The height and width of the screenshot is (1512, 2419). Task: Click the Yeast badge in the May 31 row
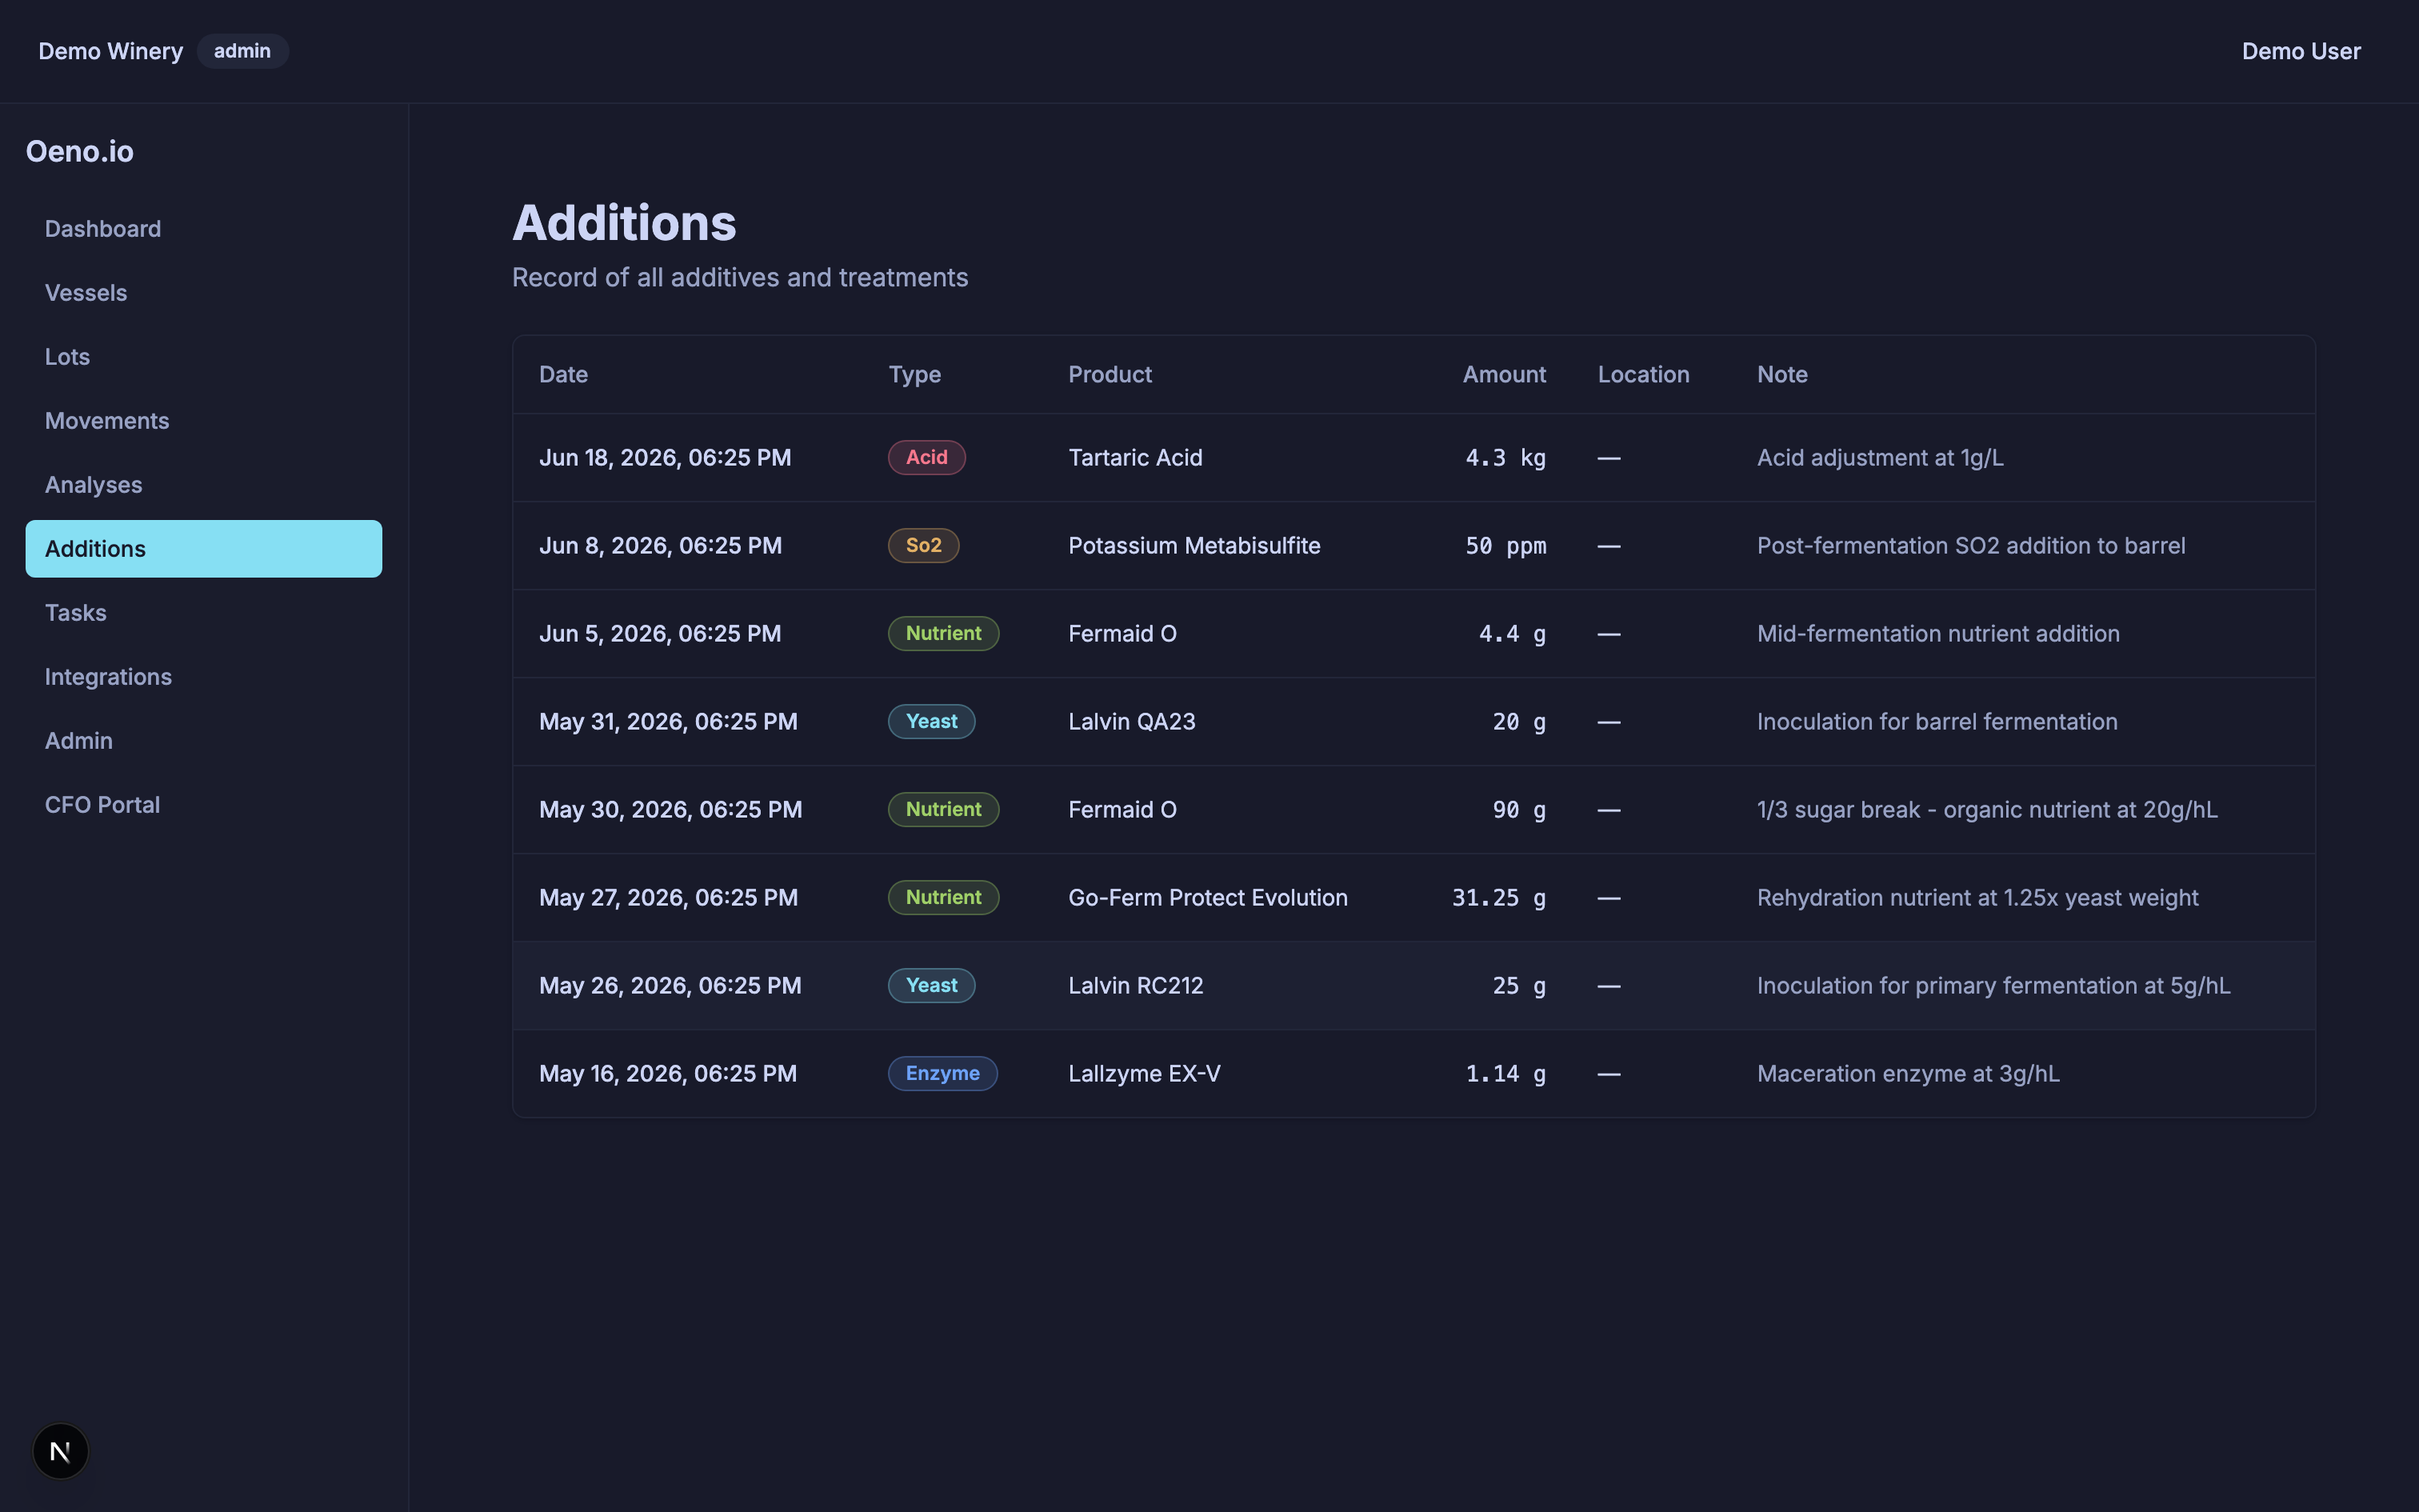coord(930,721)
